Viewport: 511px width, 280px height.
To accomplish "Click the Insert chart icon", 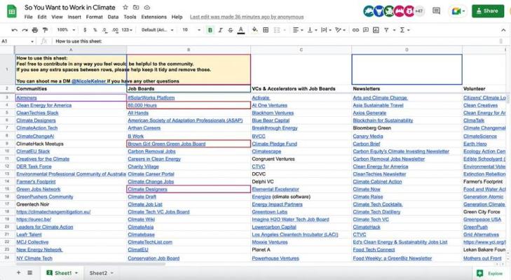I will (x=376, y=30).
